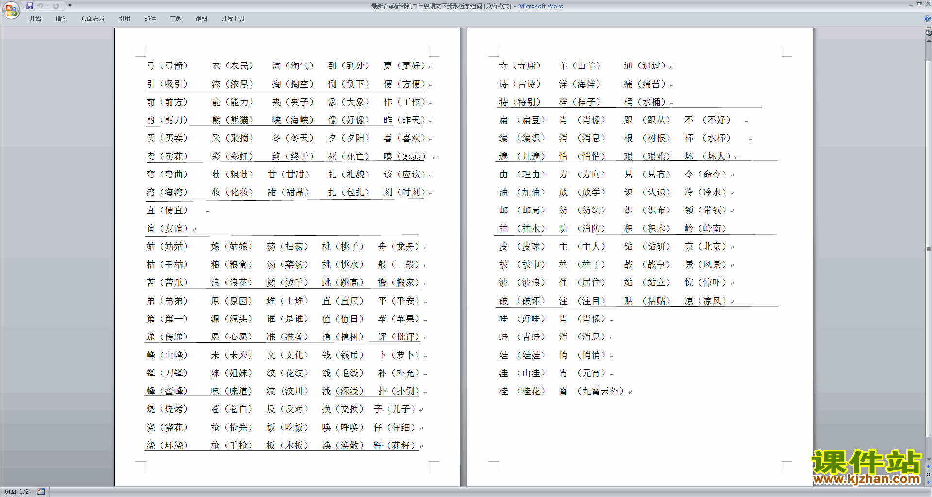The image size is (932, 497).
Task: Click the 页面: 1/2 status bar indicator
Action: pos(17,492)
